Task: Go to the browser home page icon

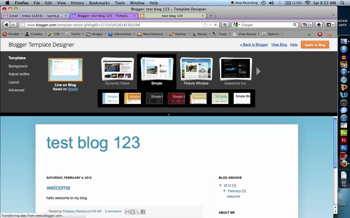Action: click(319, 25)
